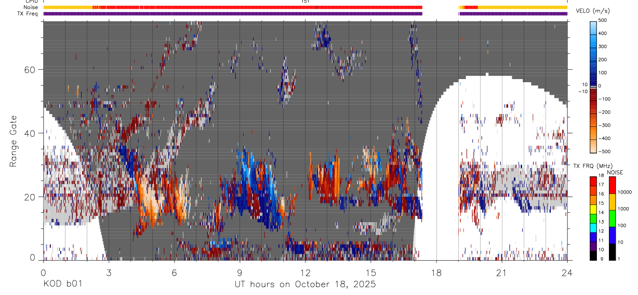Click the yellow 14–15 MHz frequency swatch
This screenshot has height=295, width=638.
point(593,209)
